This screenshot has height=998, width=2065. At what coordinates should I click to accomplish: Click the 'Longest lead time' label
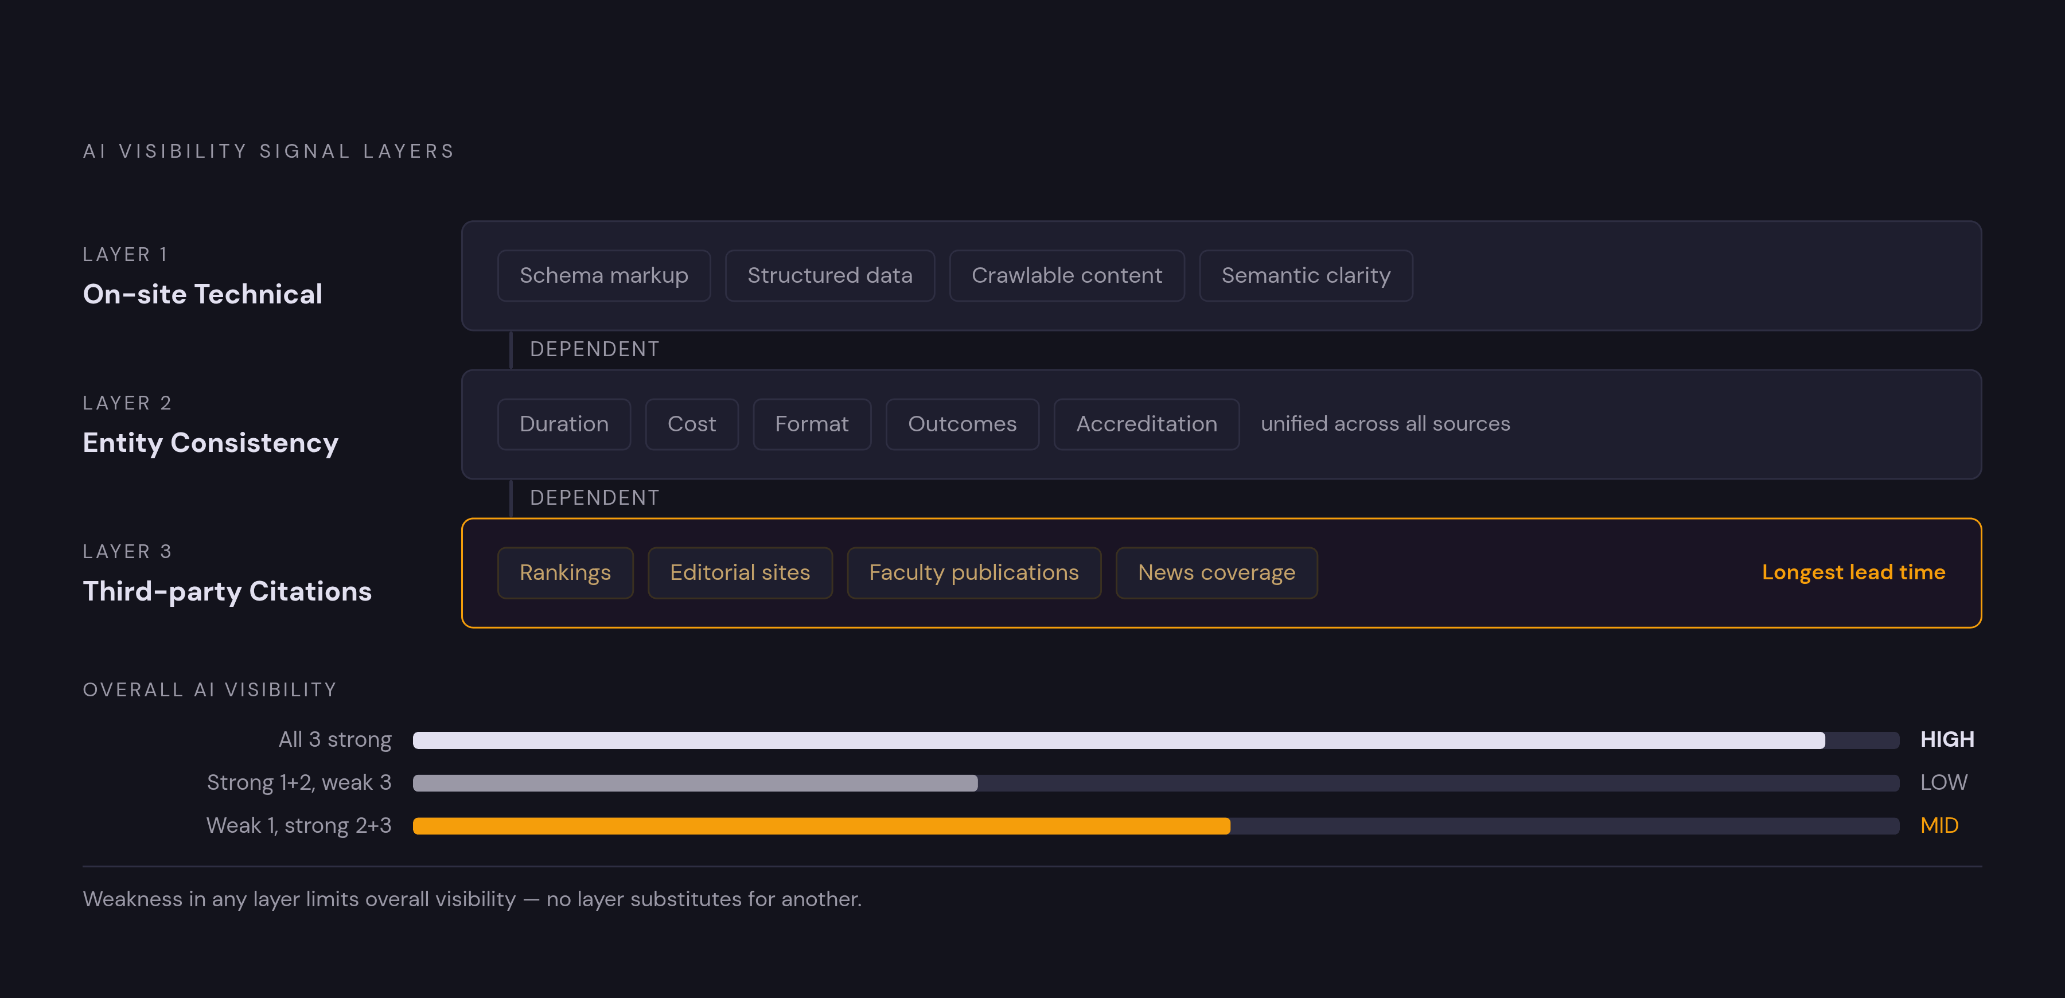tap(1853, 572)
